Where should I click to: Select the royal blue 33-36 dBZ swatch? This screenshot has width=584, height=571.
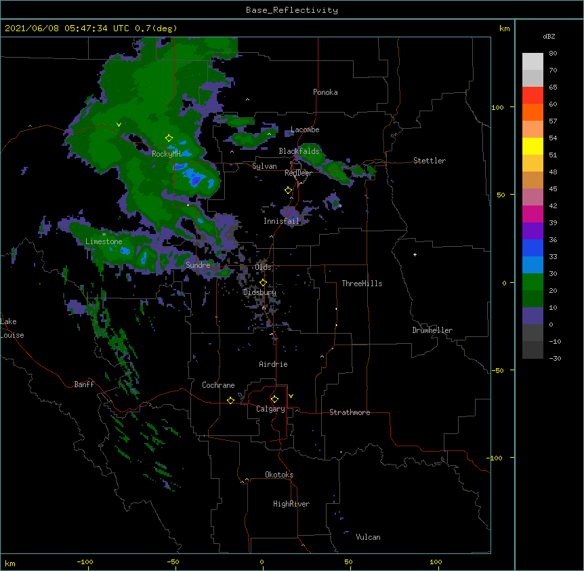(533, 248)
